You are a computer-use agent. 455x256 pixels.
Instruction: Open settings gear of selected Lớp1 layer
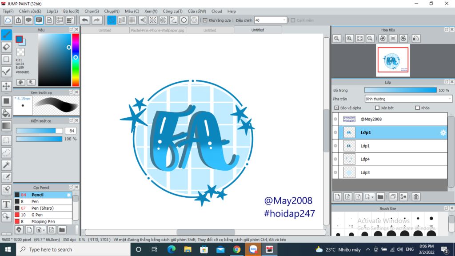[443, 132]
